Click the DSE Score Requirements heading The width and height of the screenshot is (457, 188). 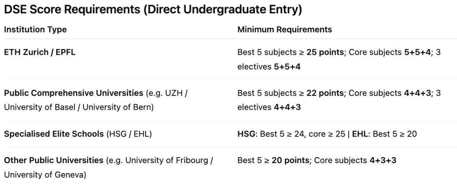153,10
